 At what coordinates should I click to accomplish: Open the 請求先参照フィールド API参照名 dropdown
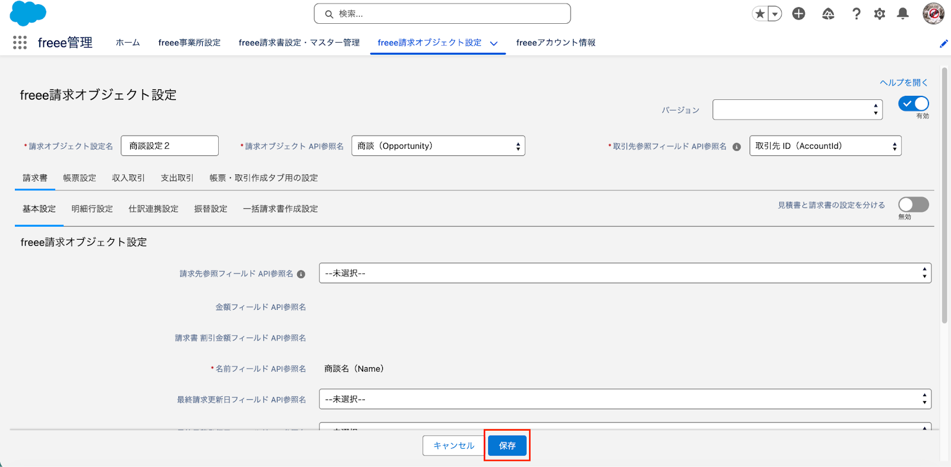point(625,273)
